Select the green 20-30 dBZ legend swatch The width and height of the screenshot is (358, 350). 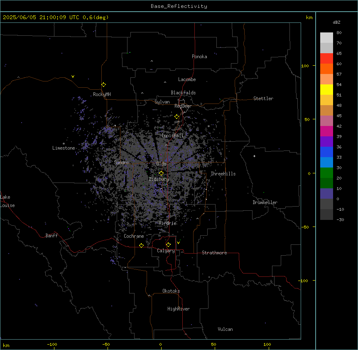tap(326, 173)
